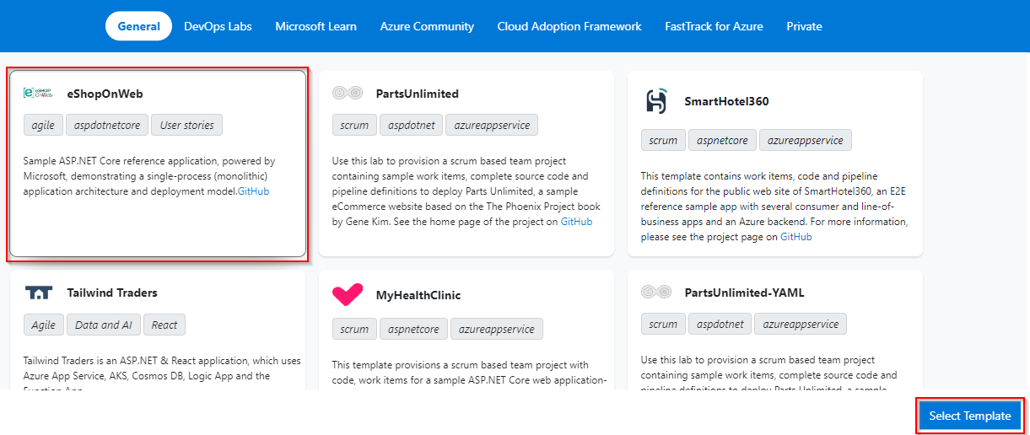Open the GitHub link in eShopOnWeb card
Viewport: 1030px width, 435px height.
pyautogui.click(x=254, y=191)
